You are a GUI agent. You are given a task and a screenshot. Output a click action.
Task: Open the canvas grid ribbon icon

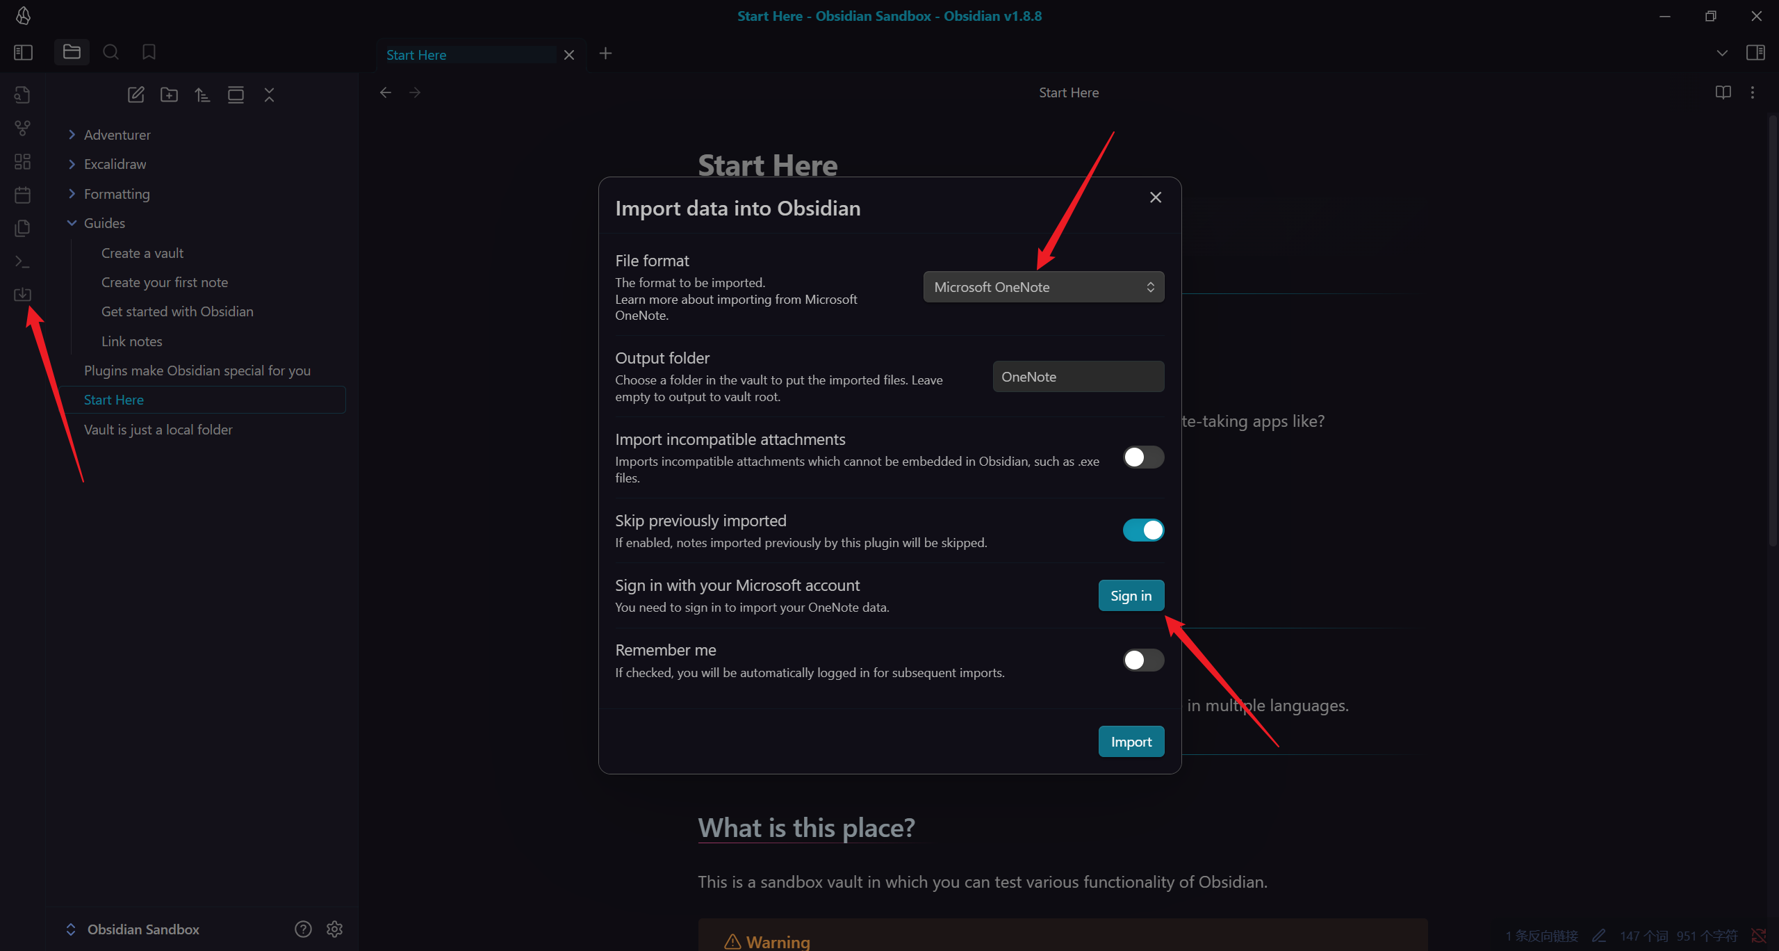(x=22, y=161)
